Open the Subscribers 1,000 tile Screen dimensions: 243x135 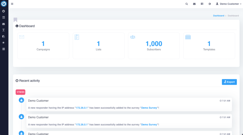coord(154,46)
